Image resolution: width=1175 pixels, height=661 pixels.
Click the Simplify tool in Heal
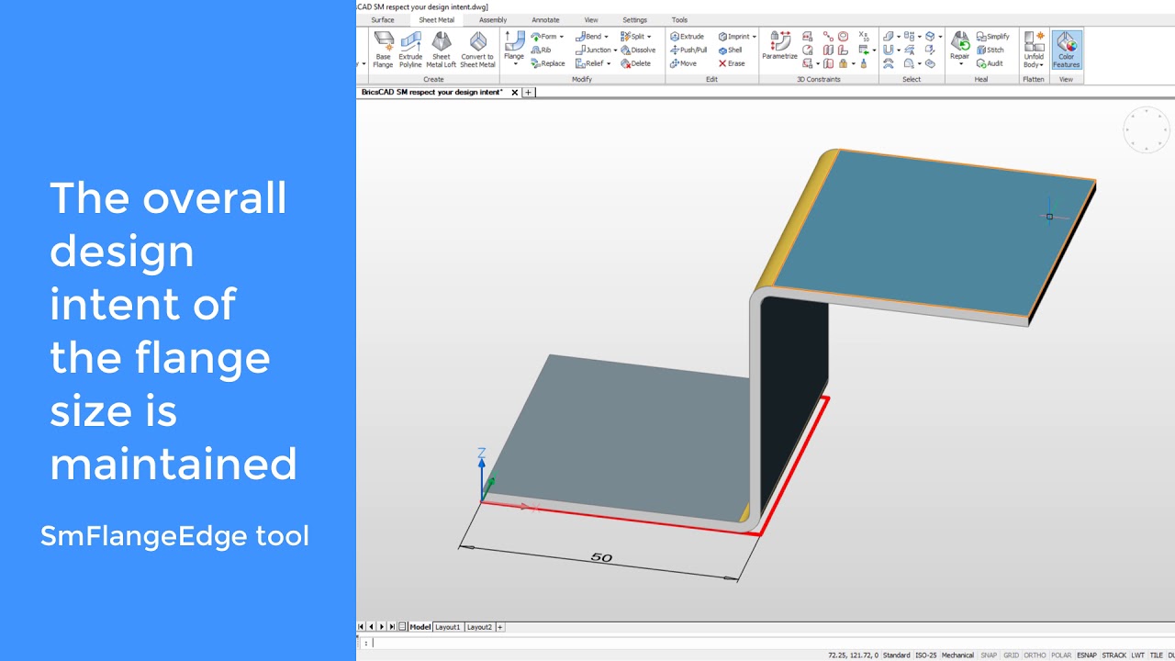click(x=993, y=36)
